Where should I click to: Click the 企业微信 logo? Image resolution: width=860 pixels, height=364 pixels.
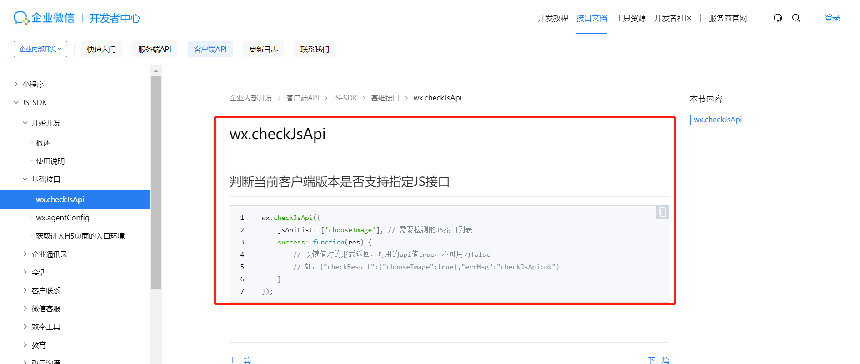coord(44,18)
